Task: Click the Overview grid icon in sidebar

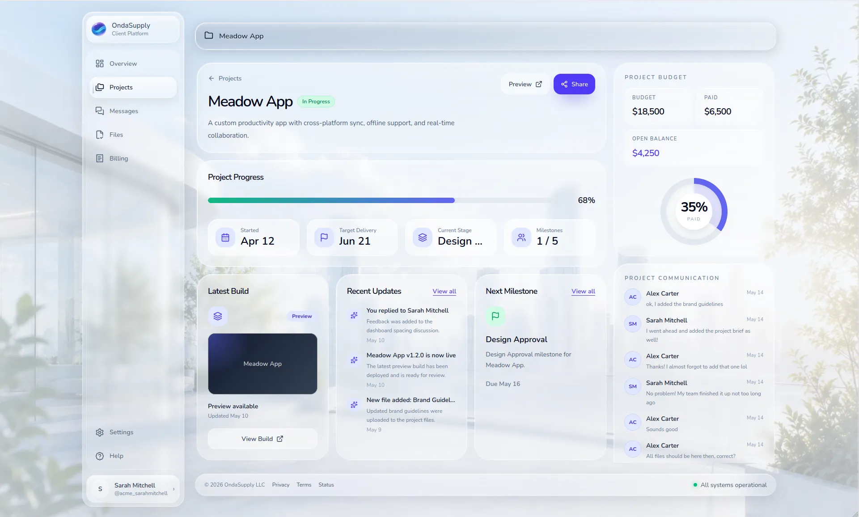Action: coord(100,64)
